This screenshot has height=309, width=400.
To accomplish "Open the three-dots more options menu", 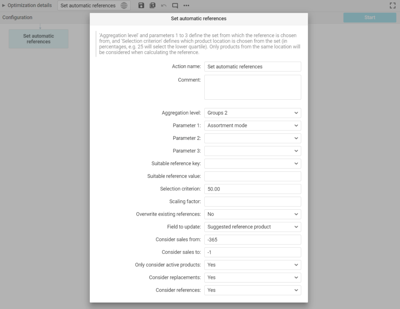I will (186, 5).
